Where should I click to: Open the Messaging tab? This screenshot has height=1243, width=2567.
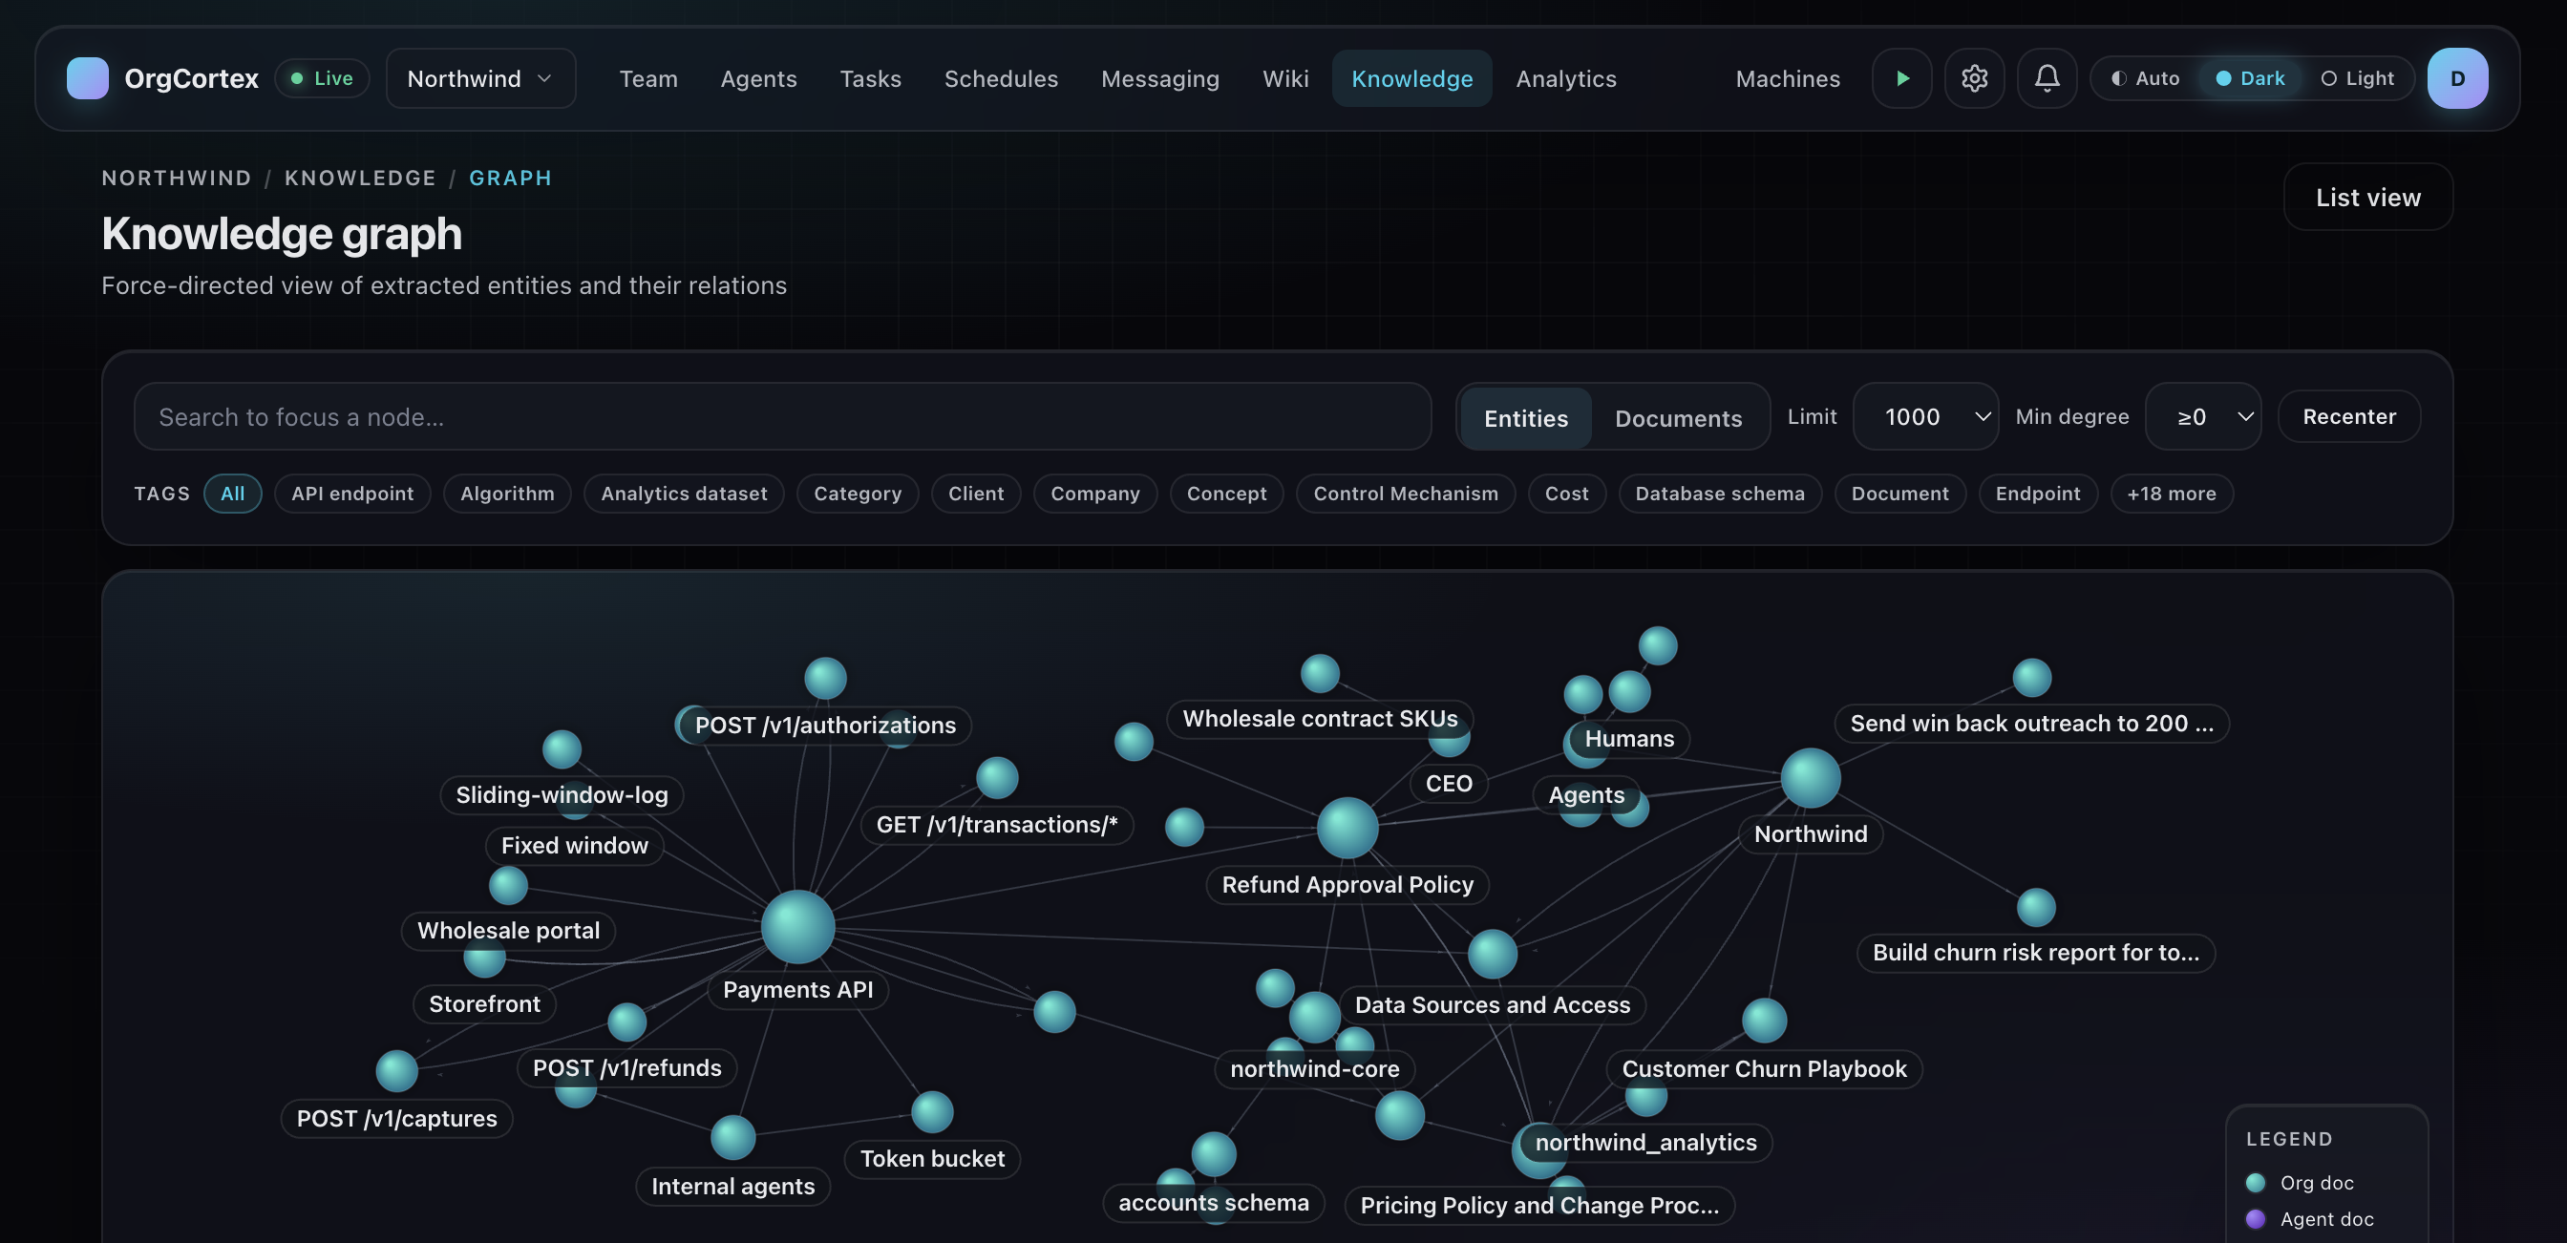point(1160,77)
